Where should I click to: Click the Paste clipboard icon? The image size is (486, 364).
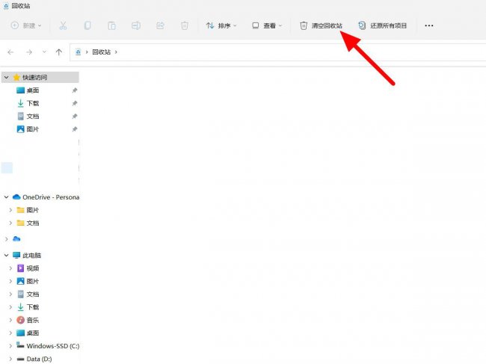[111, 25]
